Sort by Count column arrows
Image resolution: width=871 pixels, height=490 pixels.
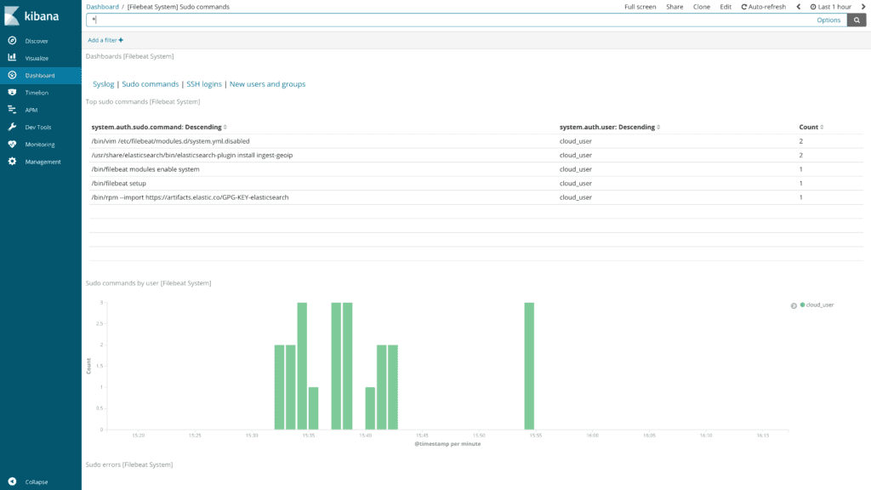point(822,128)
